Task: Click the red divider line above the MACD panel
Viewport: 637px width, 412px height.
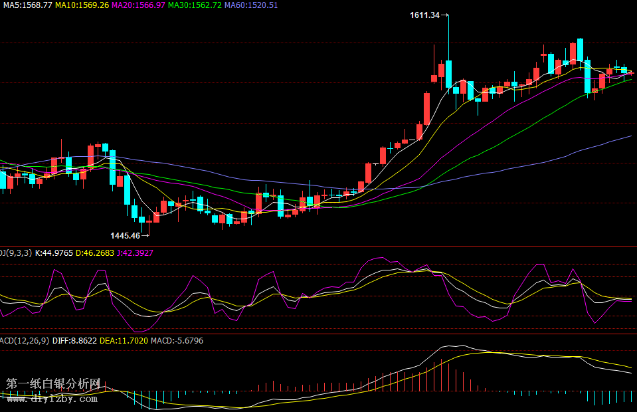Action: (319, 334)
